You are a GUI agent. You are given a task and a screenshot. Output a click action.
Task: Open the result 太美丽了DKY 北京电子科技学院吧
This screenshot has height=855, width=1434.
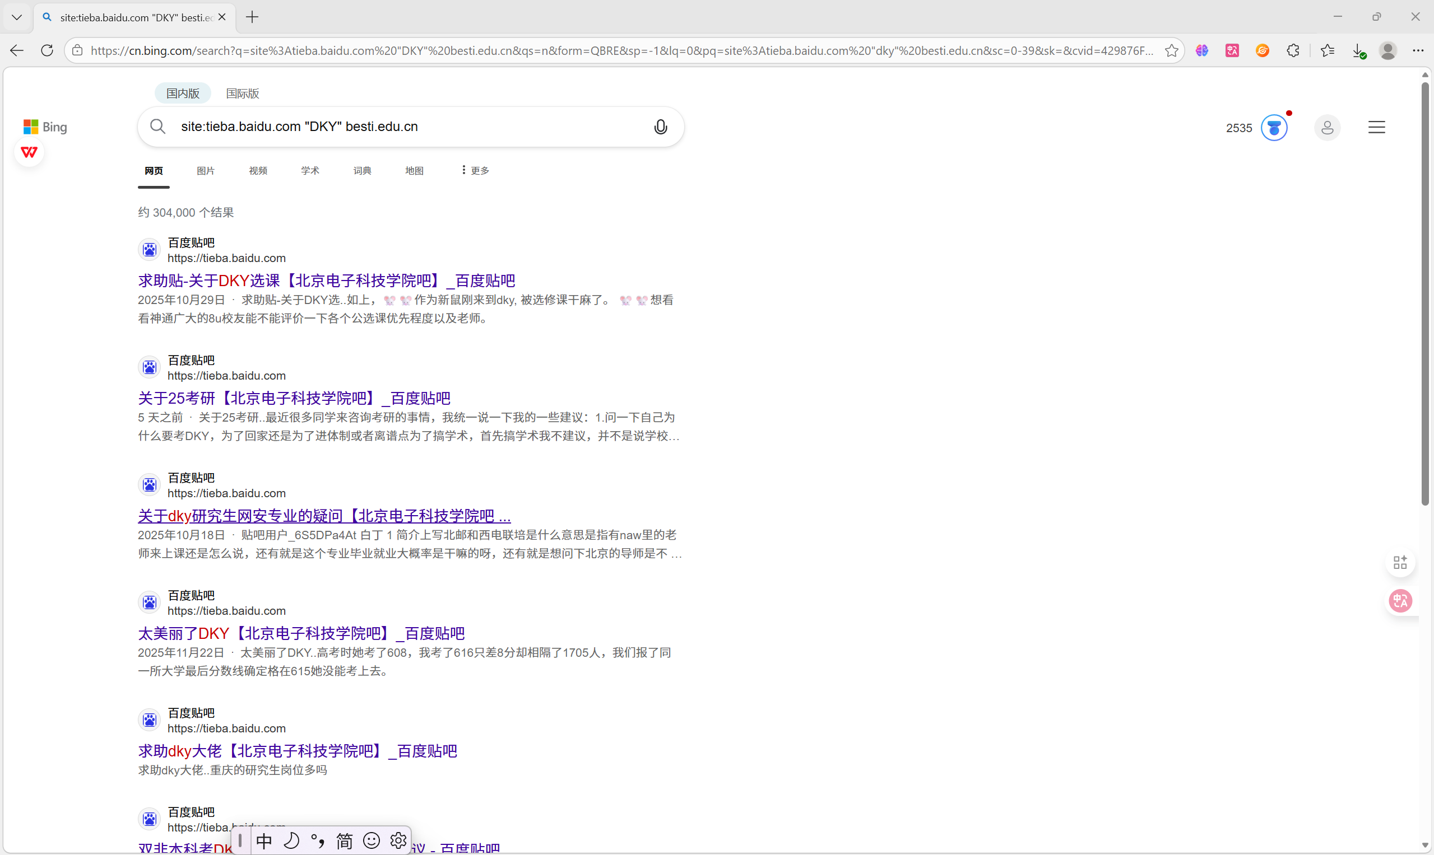pos(301,633)
